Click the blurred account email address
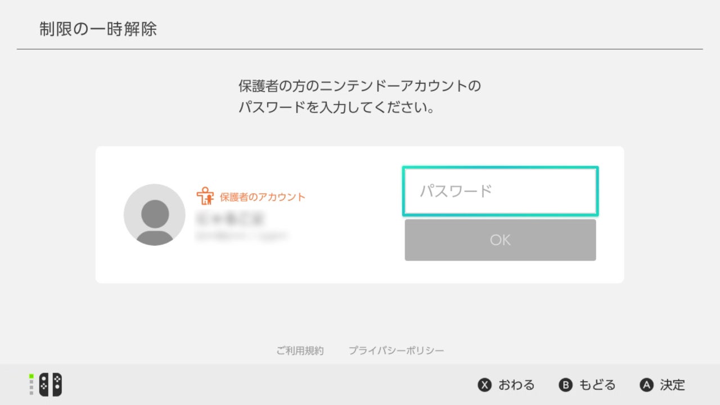This screenshot has height=405, width=720. (241, 236)
